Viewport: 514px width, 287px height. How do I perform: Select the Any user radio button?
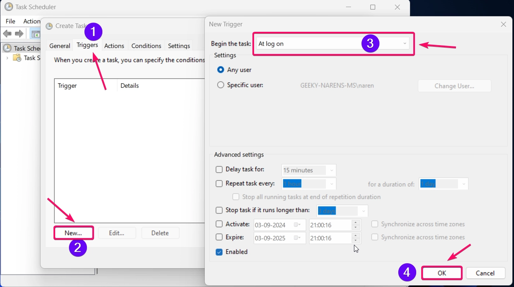pyautogui.click(x=221, y=70)
